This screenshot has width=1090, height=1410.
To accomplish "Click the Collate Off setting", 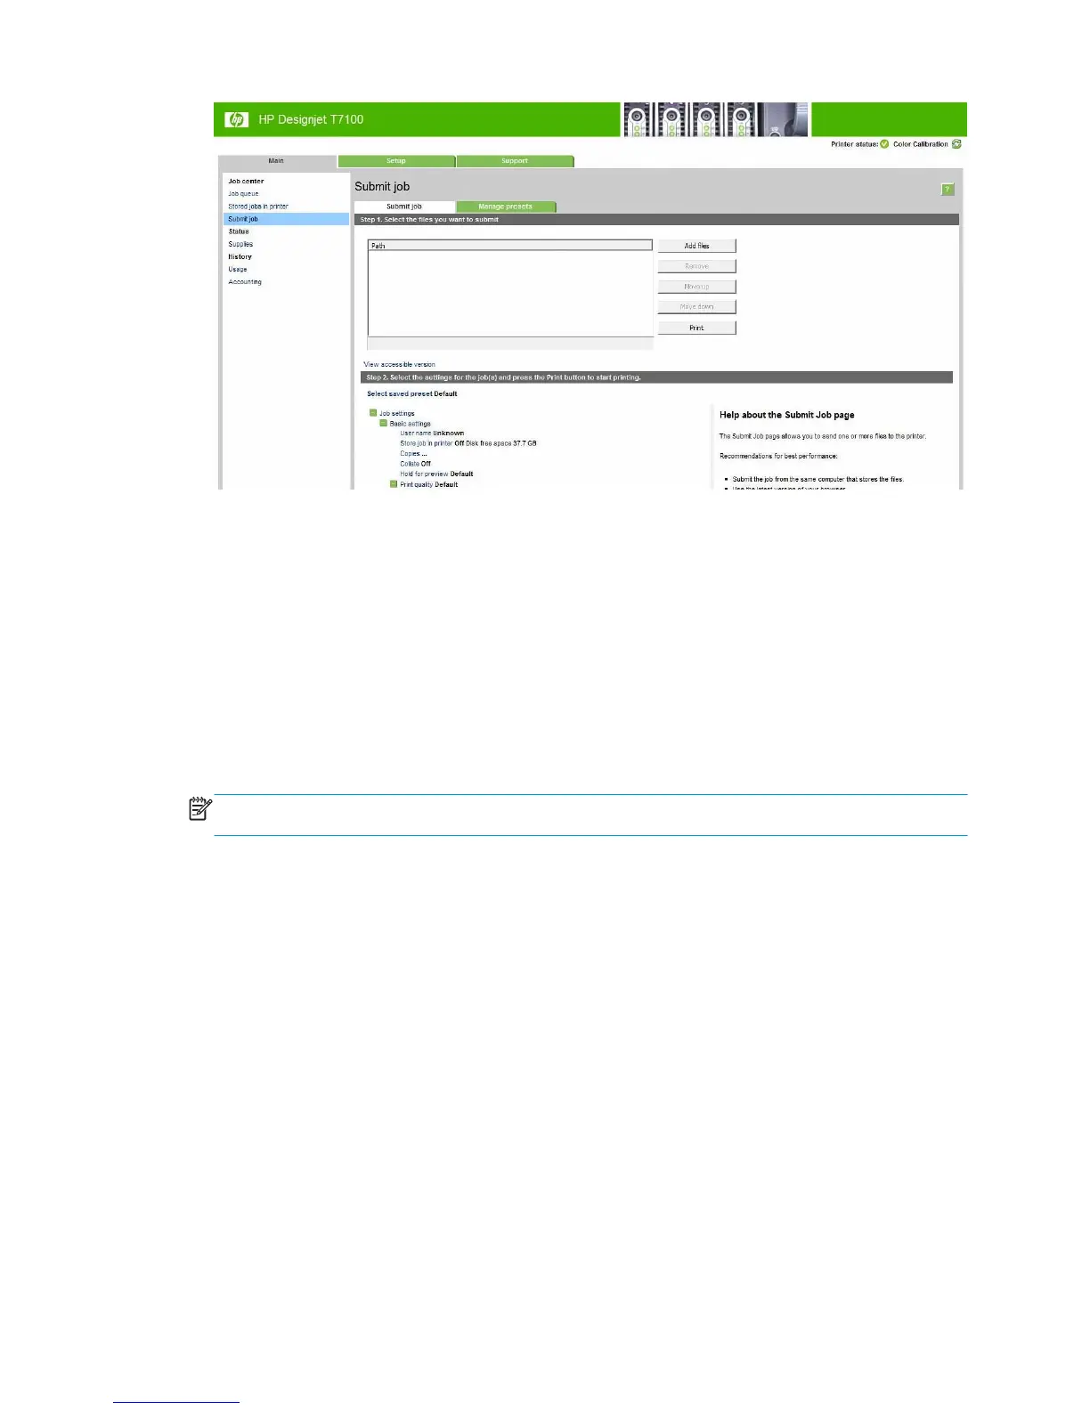I will point(415,464).
